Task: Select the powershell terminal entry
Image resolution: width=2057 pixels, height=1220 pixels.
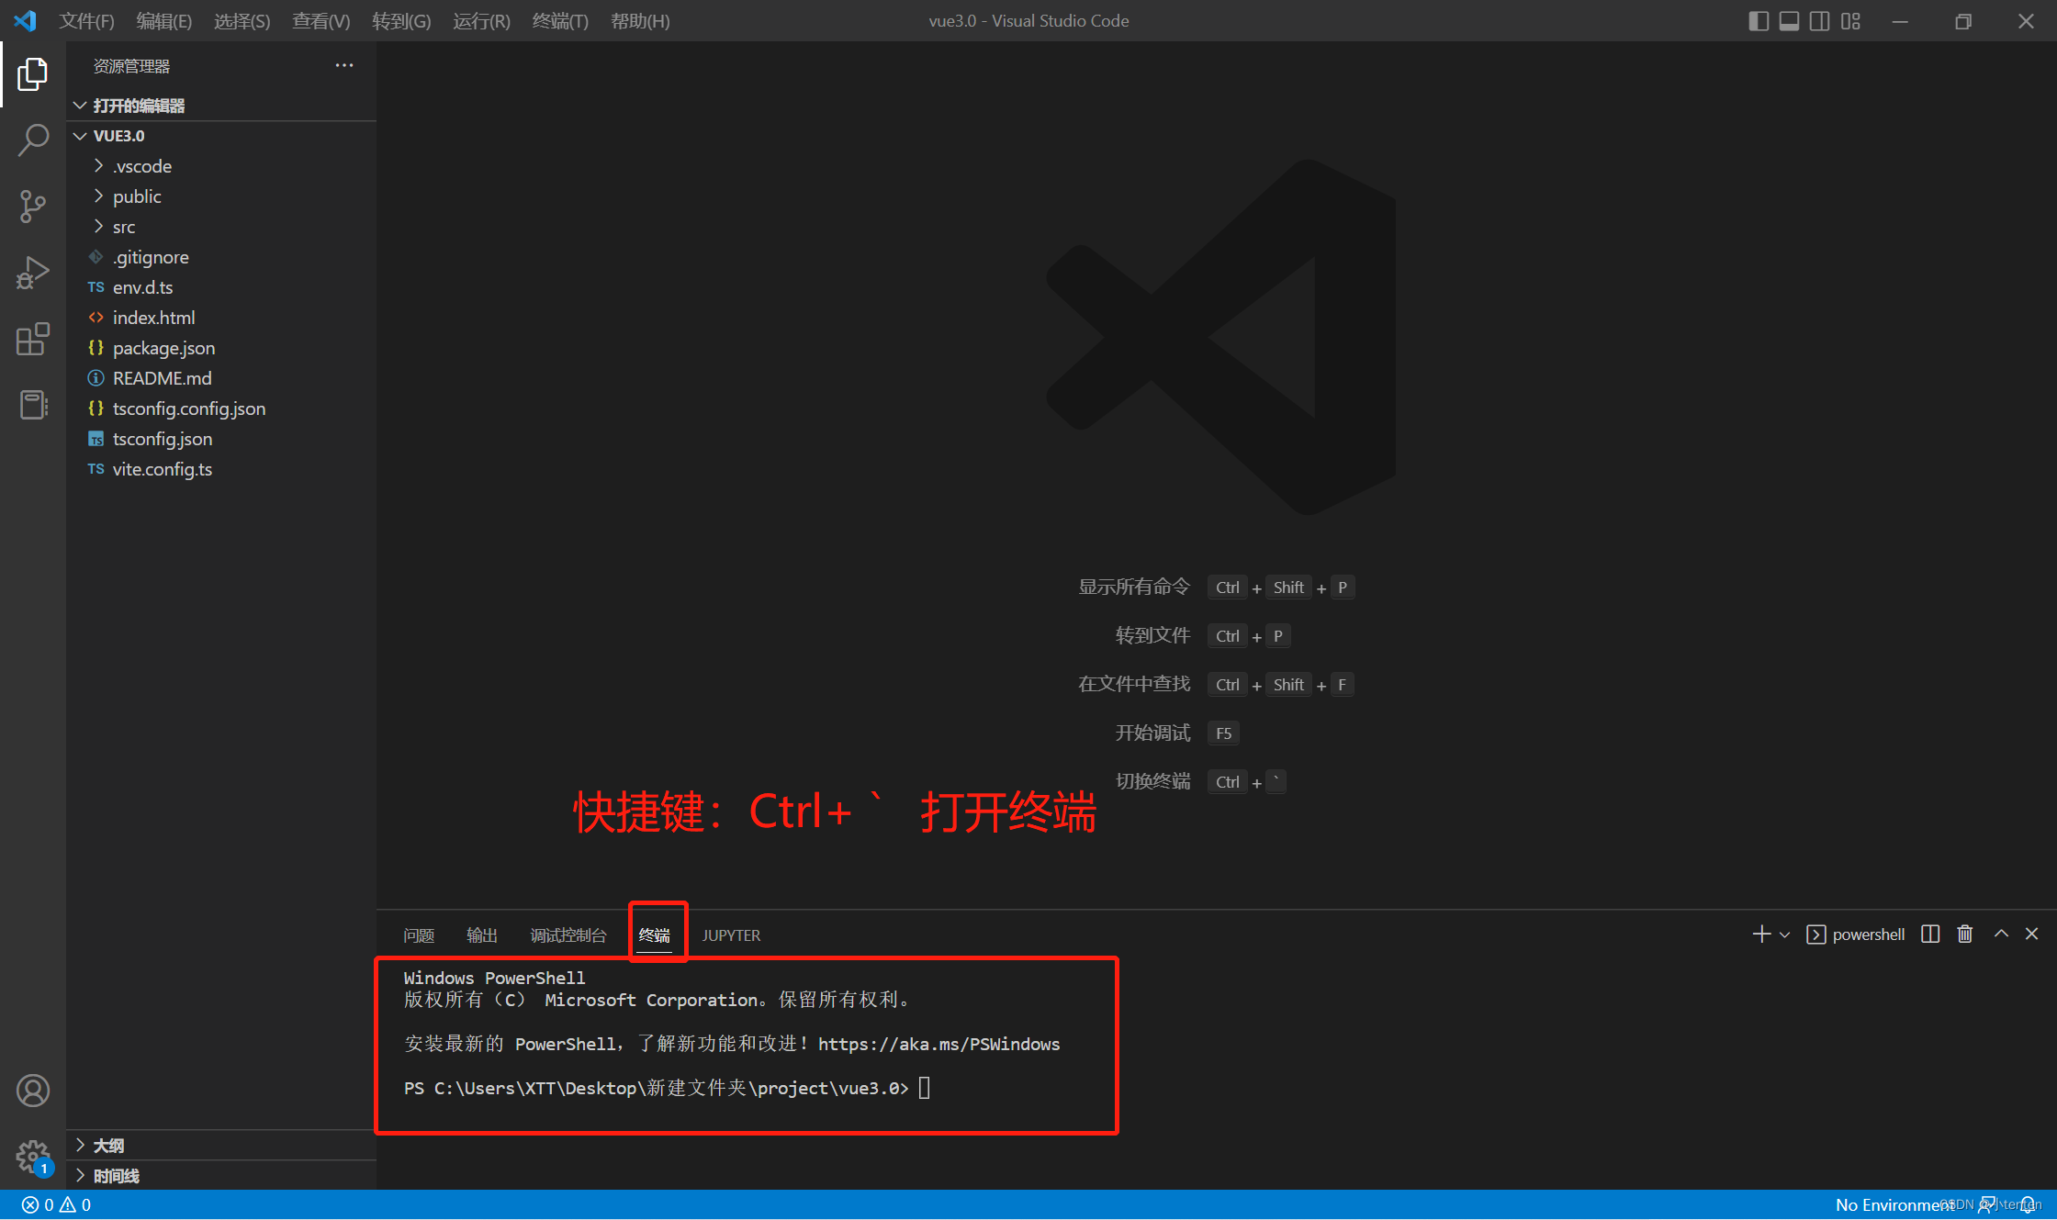Action: click(x=1855, y=935)
